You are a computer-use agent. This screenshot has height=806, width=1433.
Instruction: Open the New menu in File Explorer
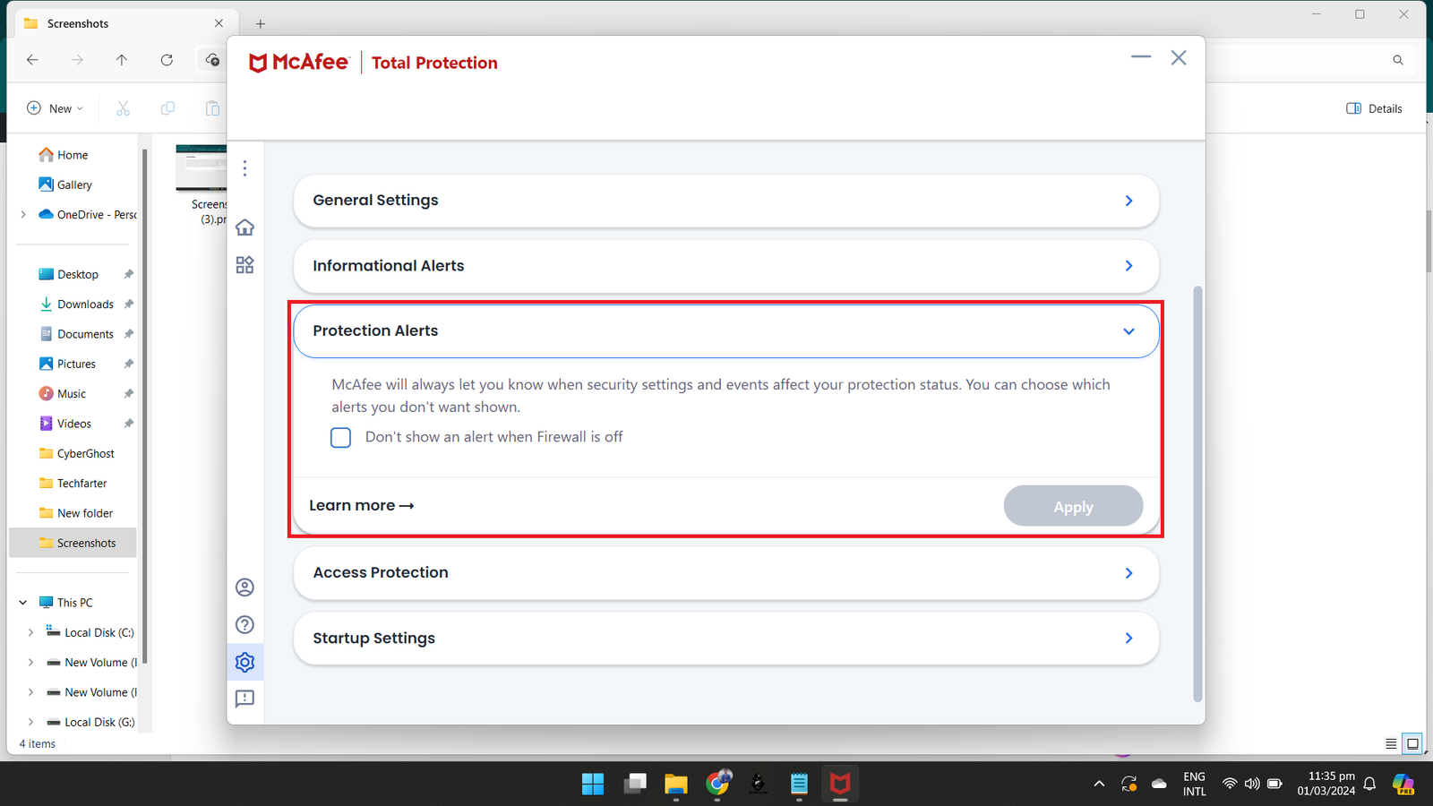point(55,108)
